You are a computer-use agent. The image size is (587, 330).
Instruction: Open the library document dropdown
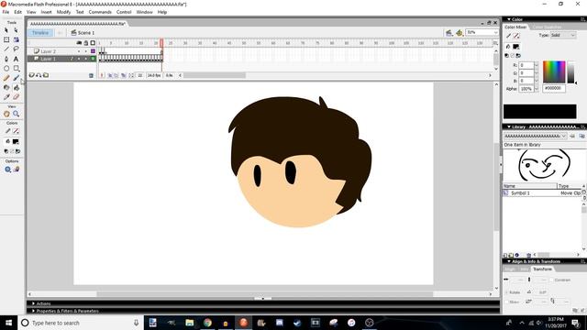[x=535, y=137]
